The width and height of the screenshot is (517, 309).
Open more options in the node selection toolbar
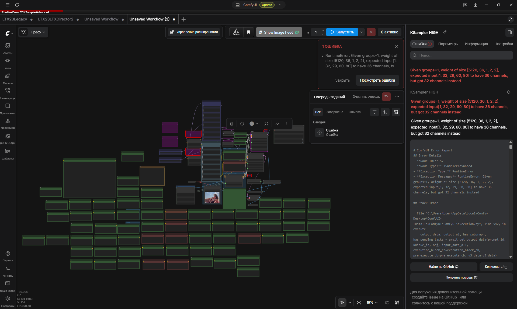[287, 124]
